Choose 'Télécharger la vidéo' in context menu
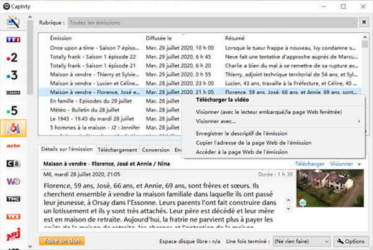The width and height of the screenshot is (373, 250). (274, 100)
